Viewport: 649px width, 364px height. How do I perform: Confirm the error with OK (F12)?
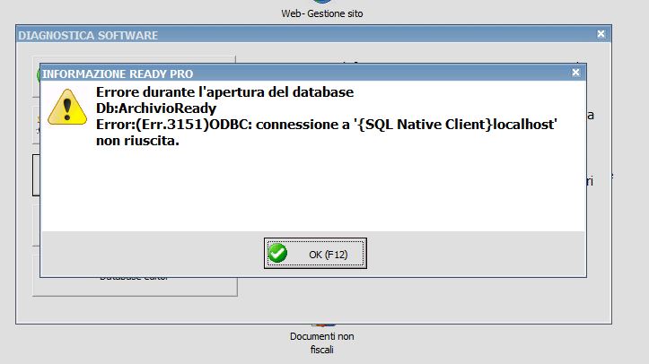[315, 253]
